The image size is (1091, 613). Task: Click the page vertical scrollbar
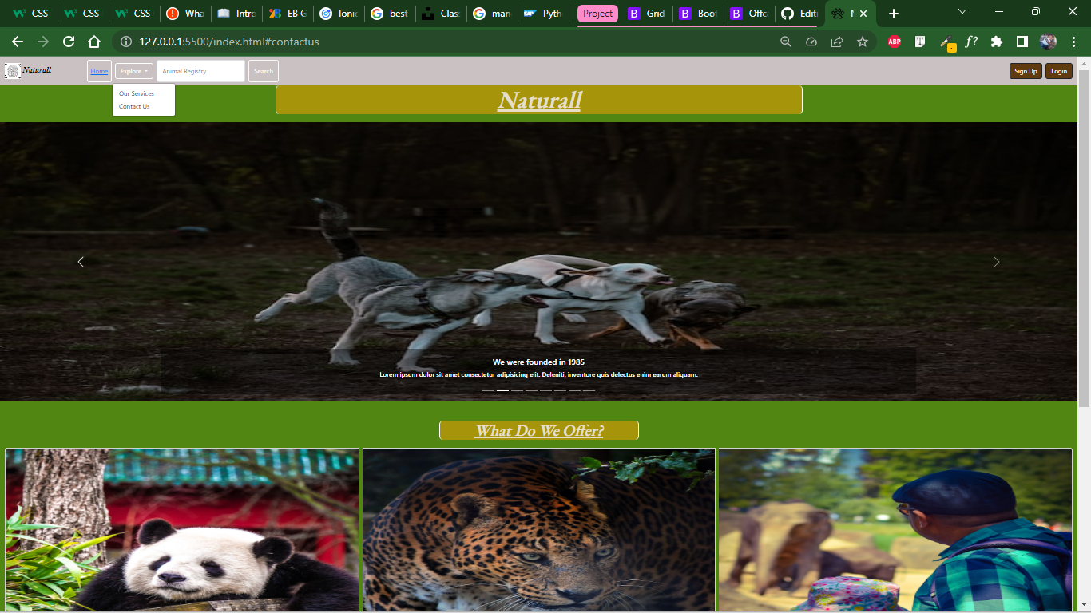(1084, 239)
